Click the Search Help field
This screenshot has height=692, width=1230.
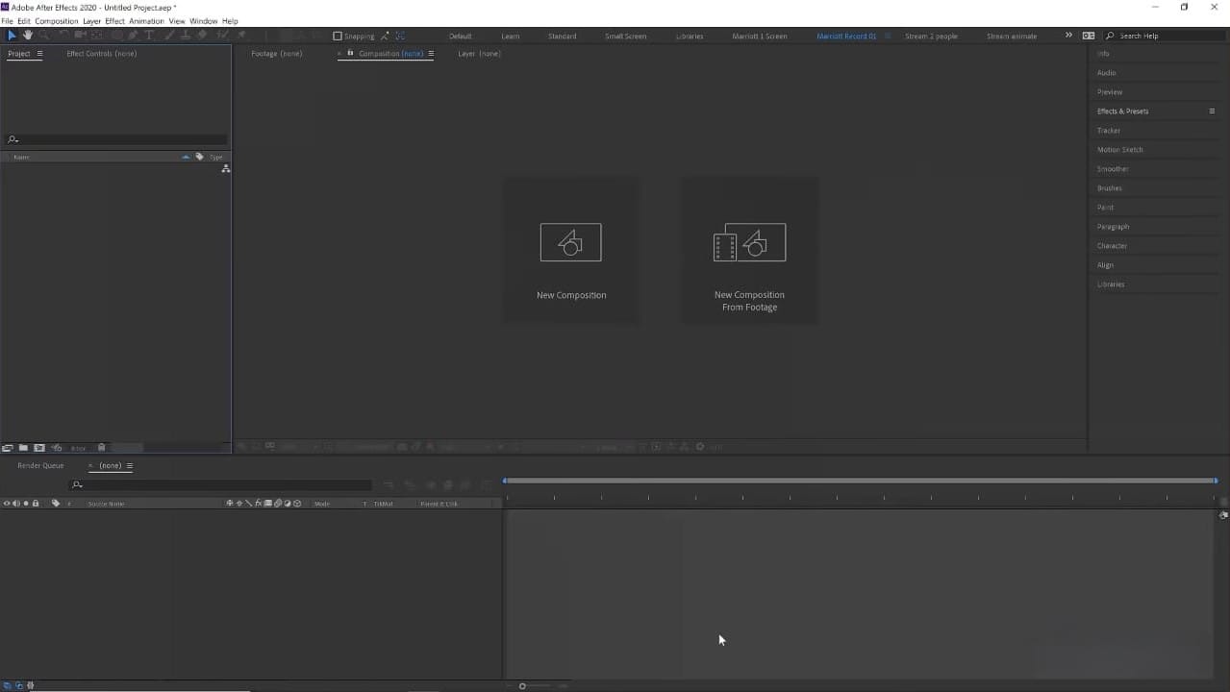[x=1162, y=36]
